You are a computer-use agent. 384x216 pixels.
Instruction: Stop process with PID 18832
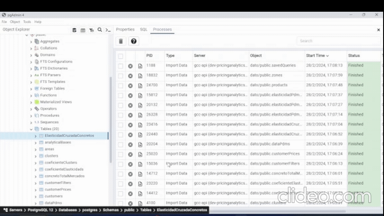click(x=130, y=76)
